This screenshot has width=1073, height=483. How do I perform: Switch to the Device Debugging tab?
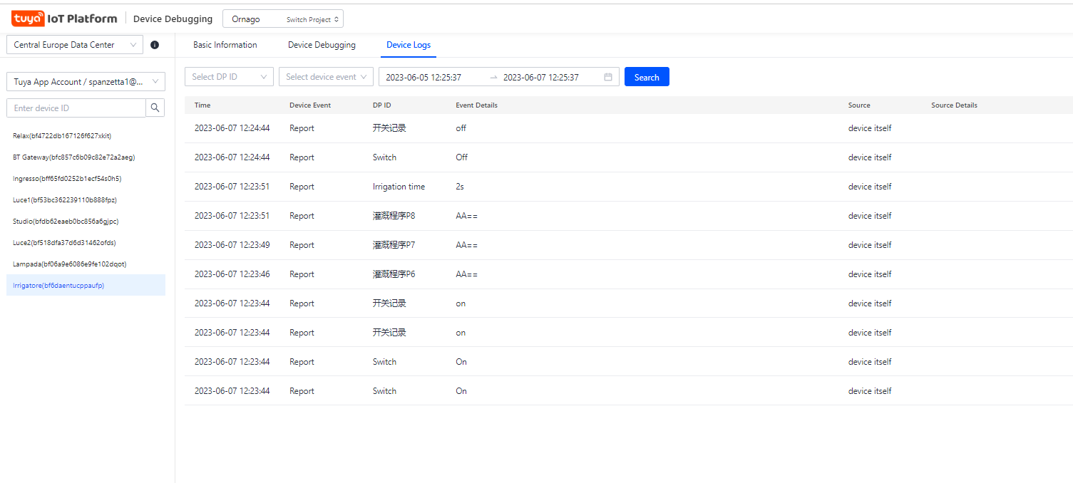tap(321, 44)
